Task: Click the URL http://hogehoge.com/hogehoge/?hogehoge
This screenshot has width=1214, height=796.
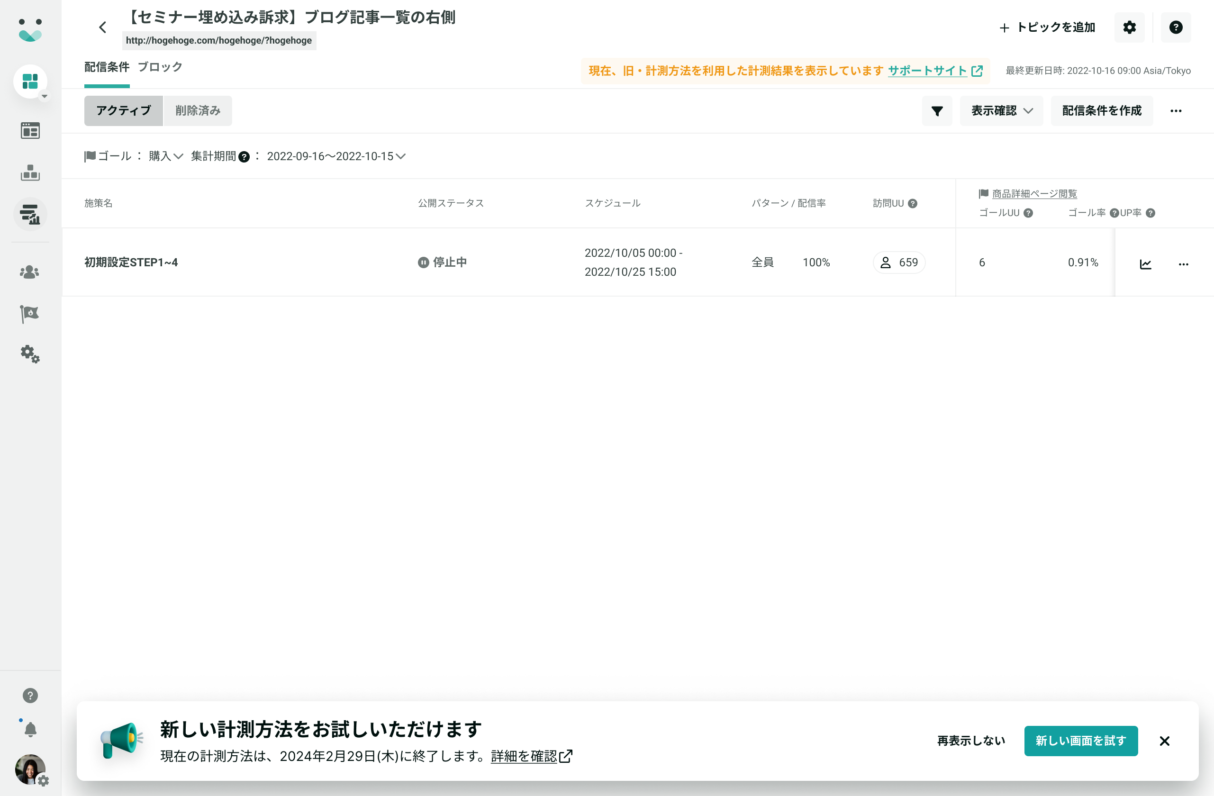Action: point(219,41)
